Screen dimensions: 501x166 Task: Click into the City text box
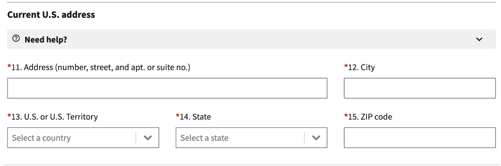[420, 88]
